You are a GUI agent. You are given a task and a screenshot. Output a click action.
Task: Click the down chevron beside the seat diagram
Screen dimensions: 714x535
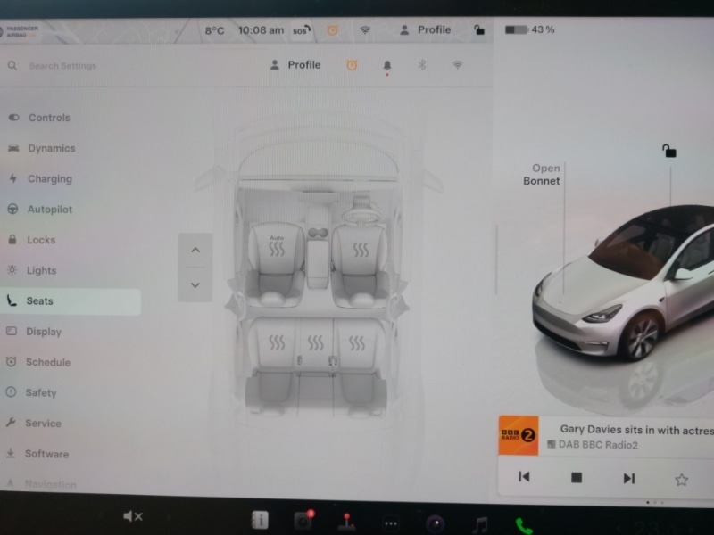pos(195,285)
